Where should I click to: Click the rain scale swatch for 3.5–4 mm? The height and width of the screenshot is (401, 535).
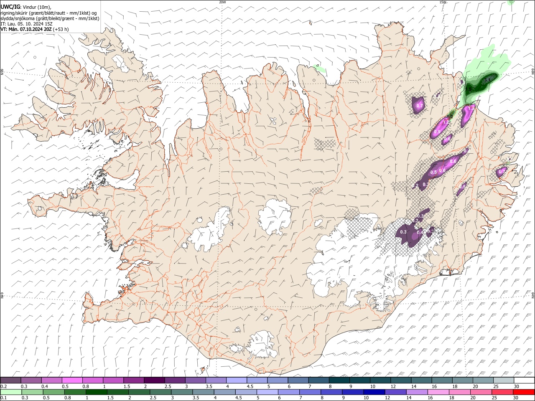pyautogui.click(x=204, y=392)
